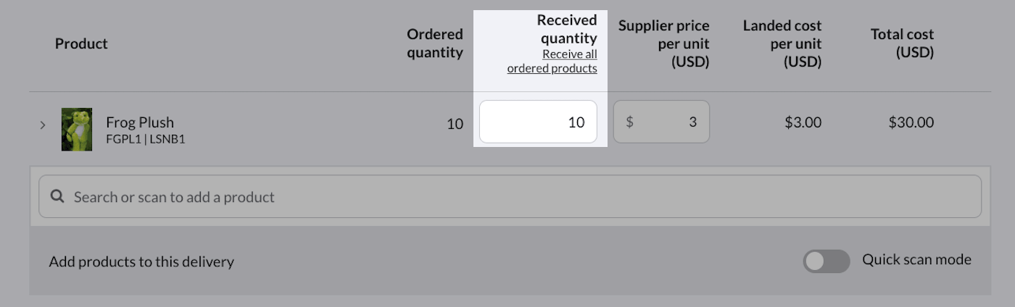The width and height of the screenshot is (1015, 307).
Task: Click the FGPL1 | LSNB1 SKU text
Action: (145, 139)
